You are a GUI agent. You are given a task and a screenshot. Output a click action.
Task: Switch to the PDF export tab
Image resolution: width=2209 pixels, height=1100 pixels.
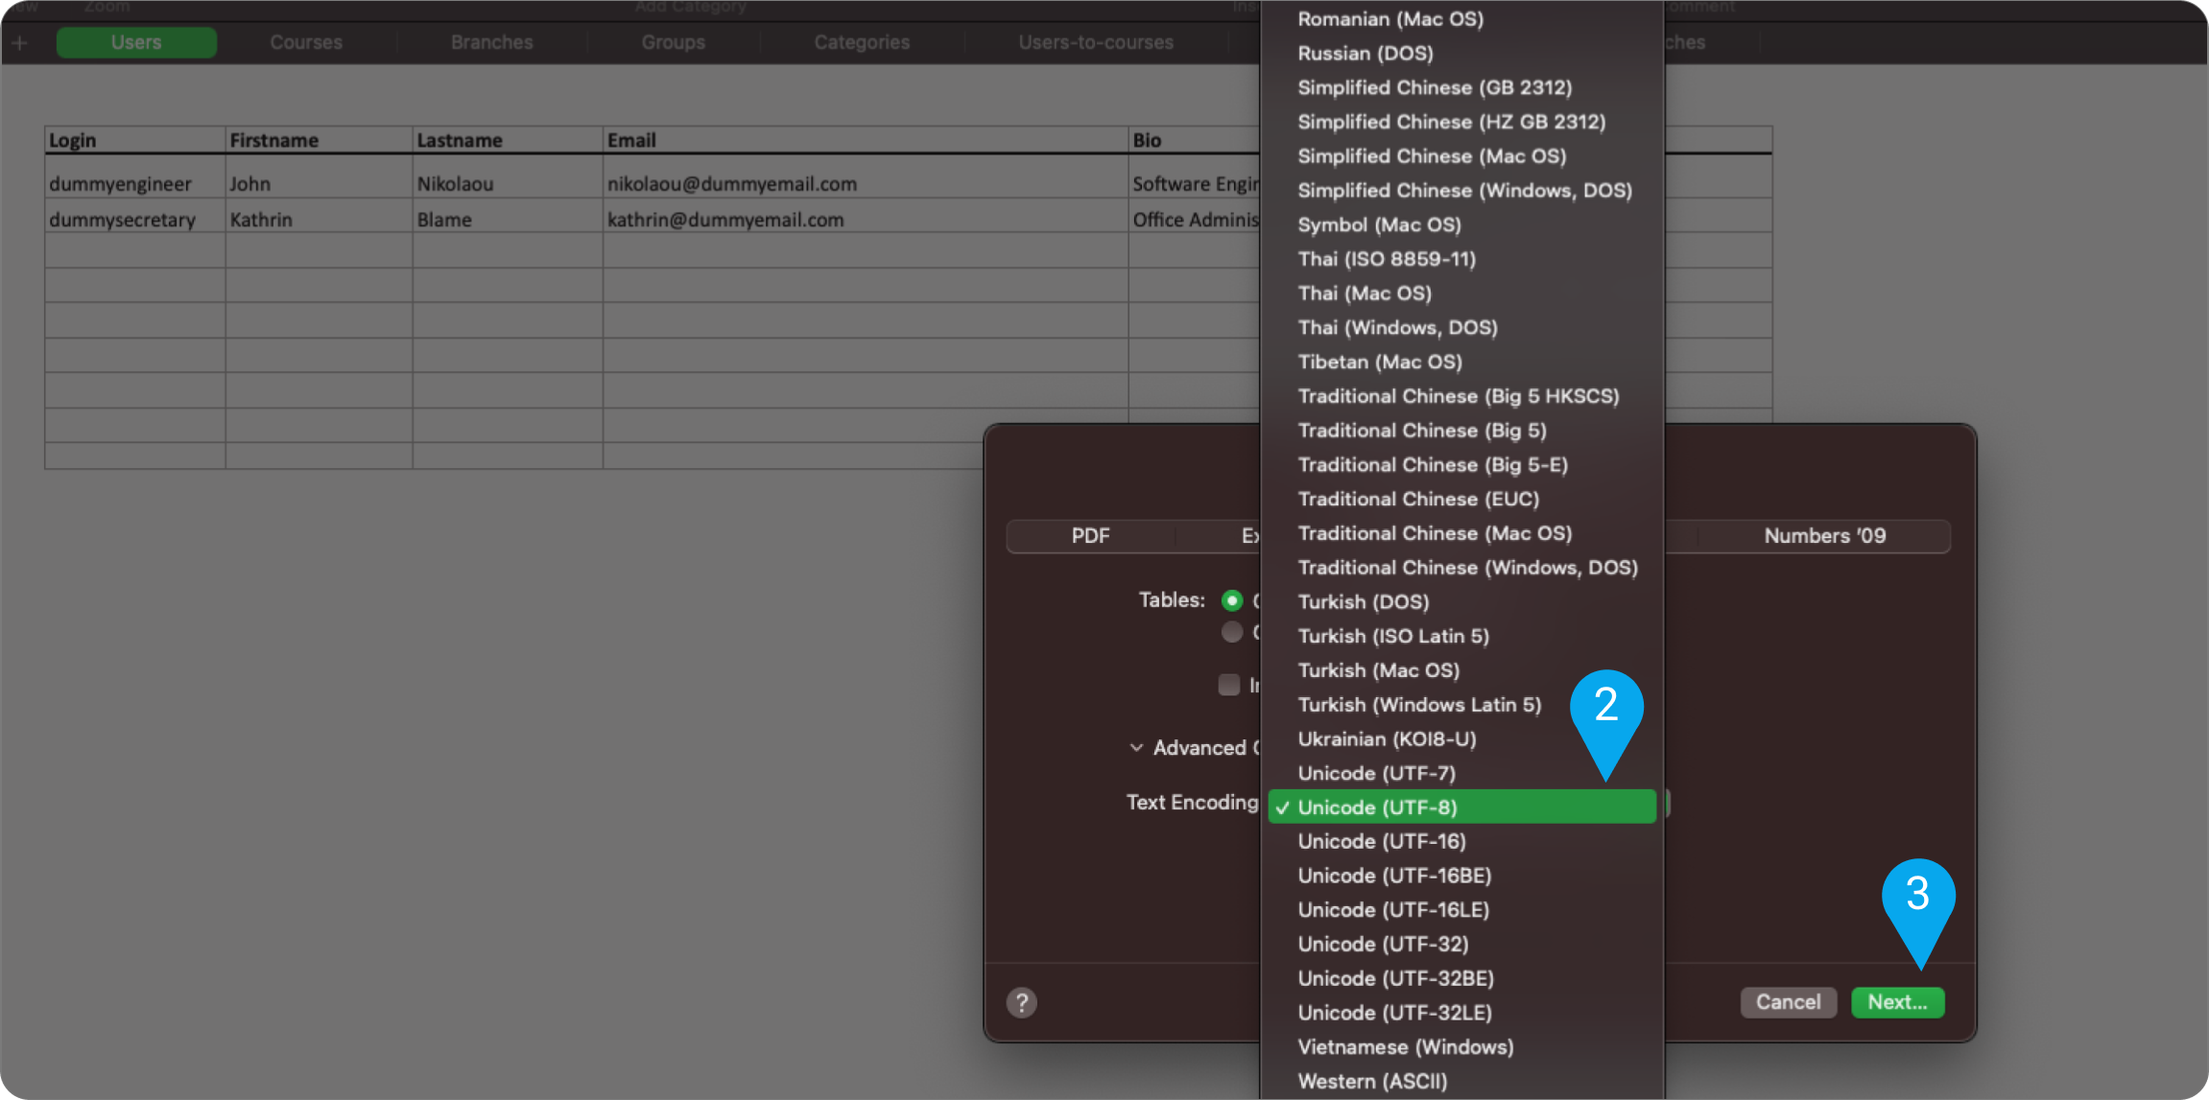pos(1090,535)
